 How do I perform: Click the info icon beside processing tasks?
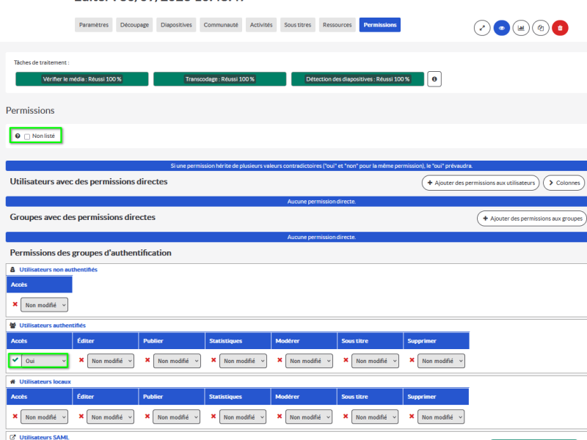pyautogui.click(x=434, y=79)
